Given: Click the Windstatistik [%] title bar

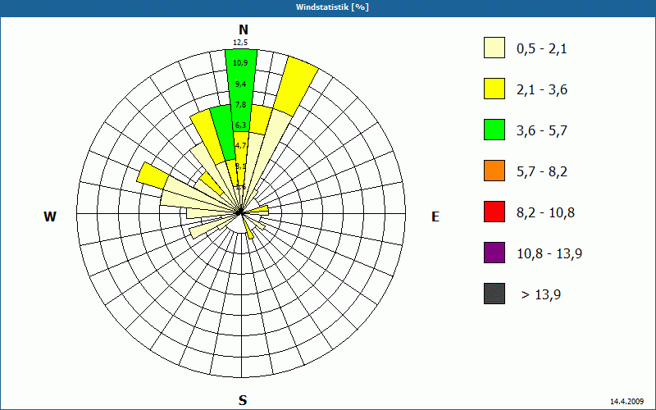Looking at the screenshot, I should pos(328,7).
